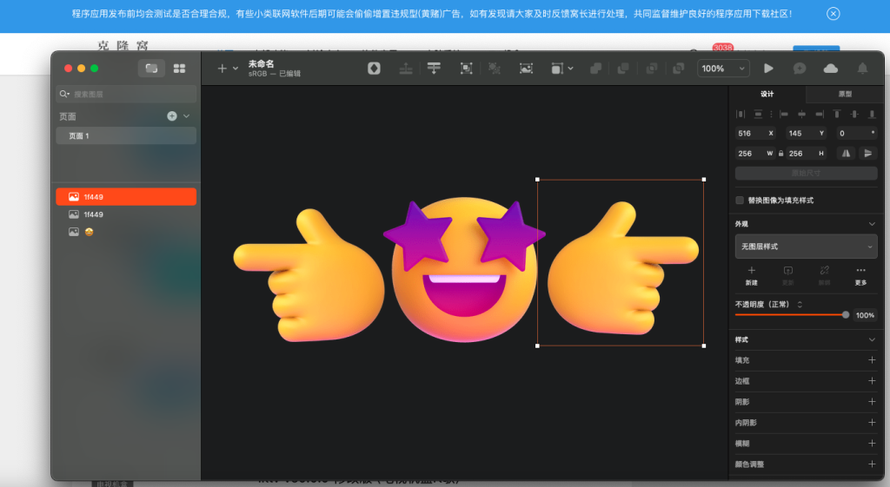The height and width of the screenshot is (487, 890).
Task: Click the search layers field
Action: click(x=126, y=94)
